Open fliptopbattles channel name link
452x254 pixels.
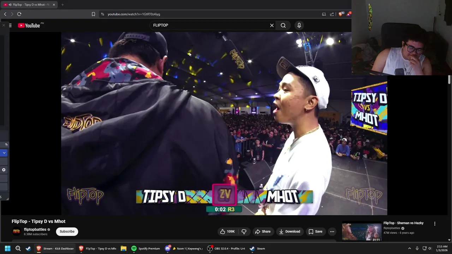click(x=35, y=229)
